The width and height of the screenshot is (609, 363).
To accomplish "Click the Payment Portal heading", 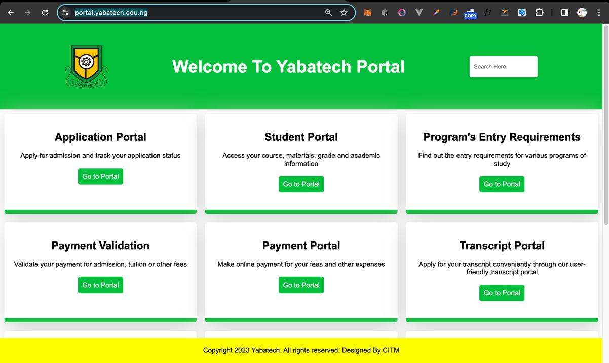I will pos(301,246).
